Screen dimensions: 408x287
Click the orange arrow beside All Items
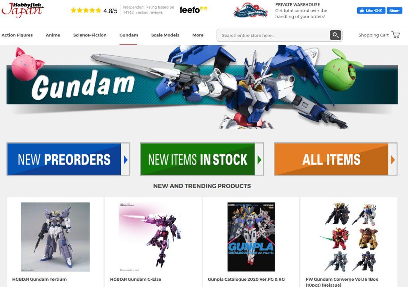pos(393,160)
